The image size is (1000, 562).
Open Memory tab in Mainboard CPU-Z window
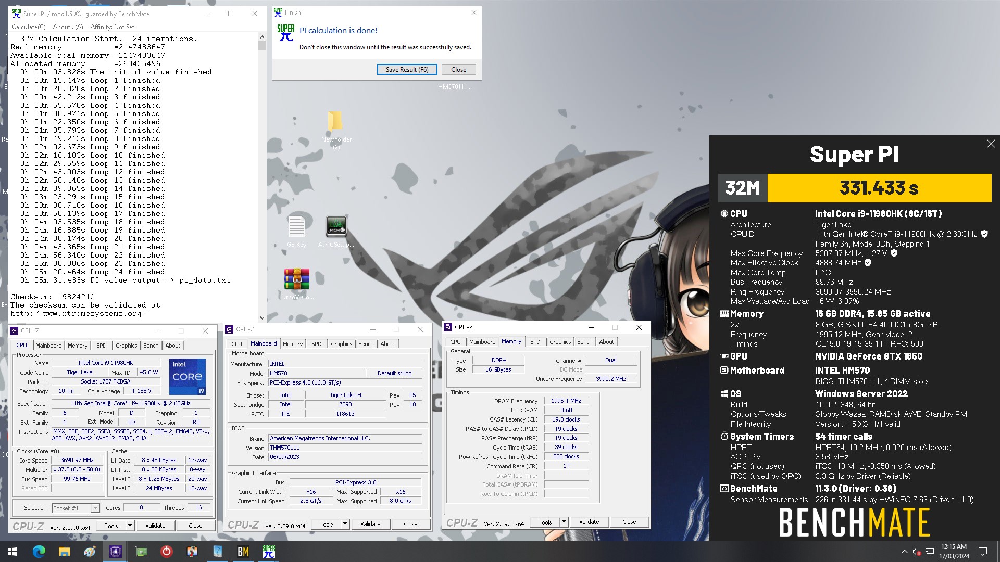click(x=292, y=344)
